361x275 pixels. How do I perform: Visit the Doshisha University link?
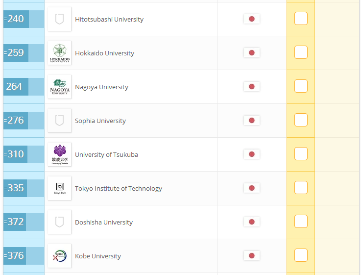104,222
